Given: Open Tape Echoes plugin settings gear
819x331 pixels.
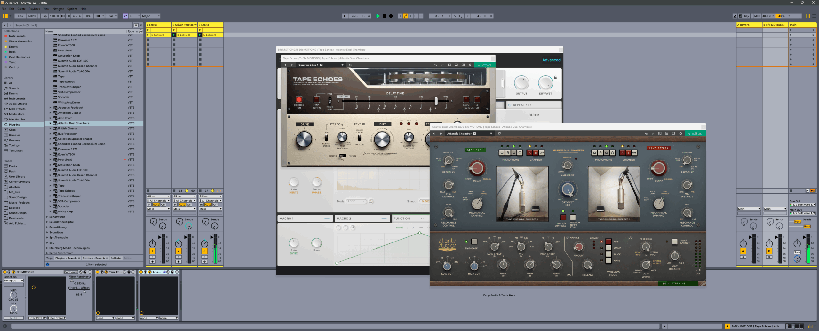Looking at the screenshot, I should coord(470,65).
